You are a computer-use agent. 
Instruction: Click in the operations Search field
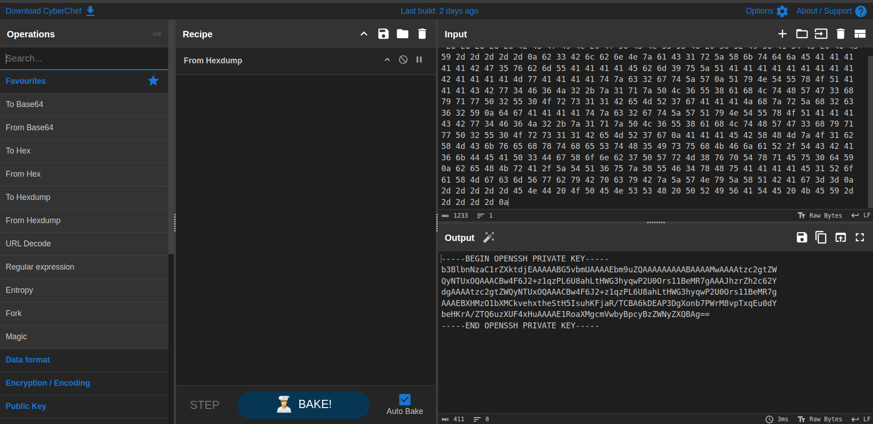pos(84,58)
